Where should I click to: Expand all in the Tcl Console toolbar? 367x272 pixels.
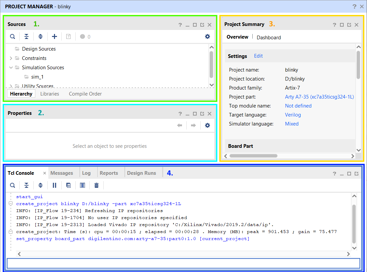tap(40, 185)
